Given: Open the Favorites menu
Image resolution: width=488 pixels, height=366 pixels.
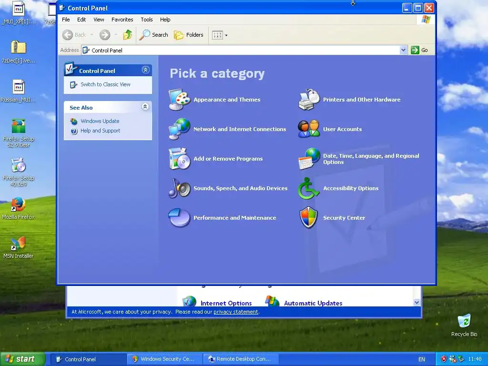Looking at the screenshot, I should tap(122, 20).
